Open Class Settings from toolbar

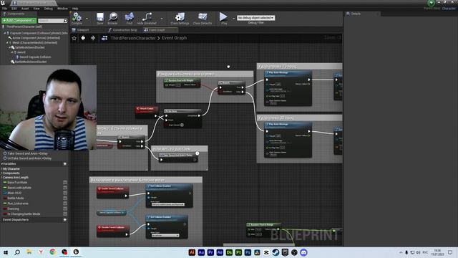coord(180,16)
